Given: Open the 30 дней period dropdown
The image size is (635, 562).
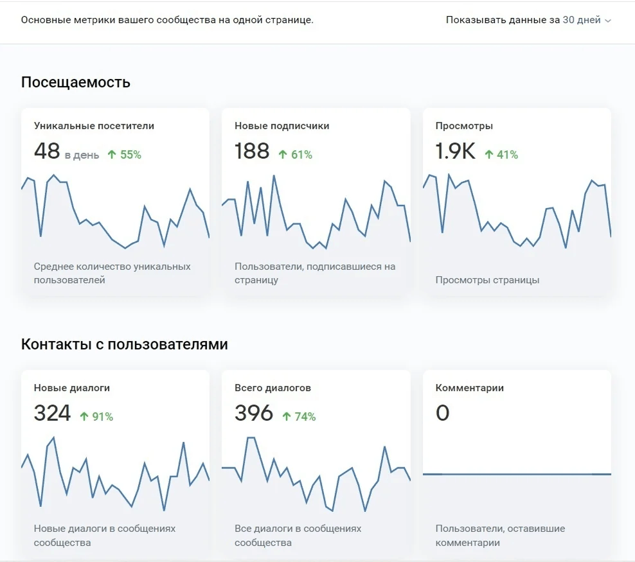Looking at the screenshot, I should click(586, 20).
